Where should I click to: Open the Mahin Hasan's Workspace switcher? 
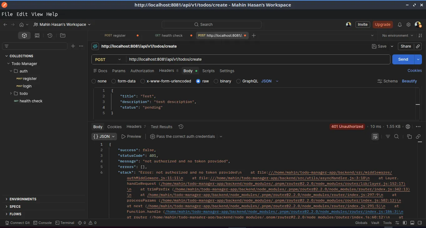pos(62,25)
